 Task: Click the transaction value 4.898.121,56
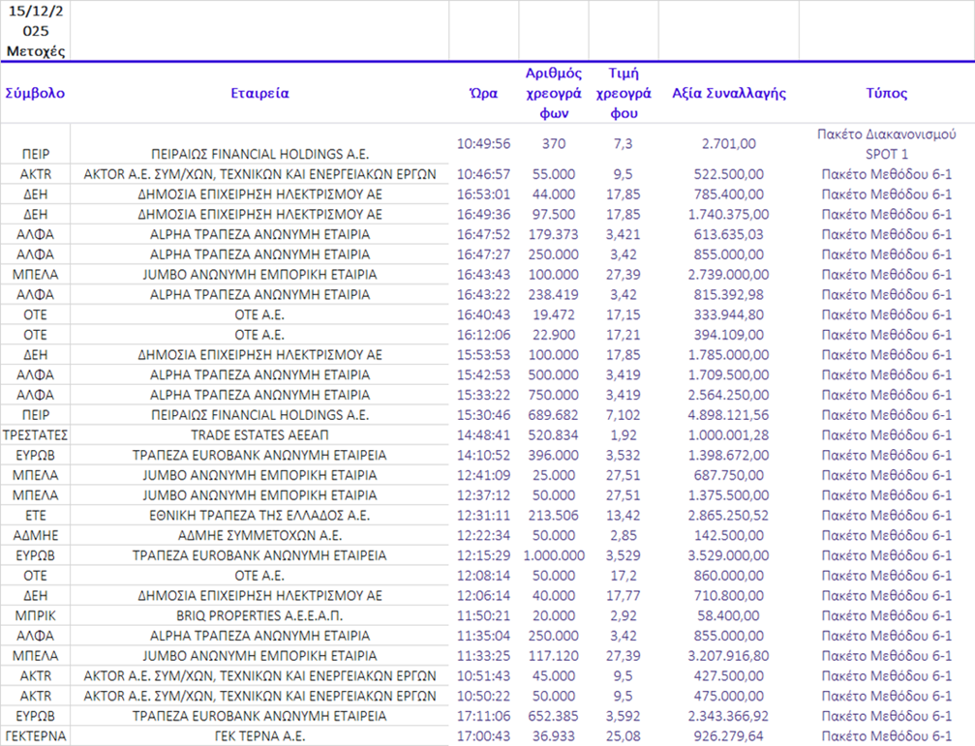pyautogui.click(x=728, y=415)
